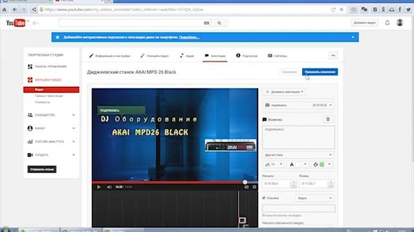
Task: Open Live streaming sidebar entry
Action: click(x=49, y=96)
